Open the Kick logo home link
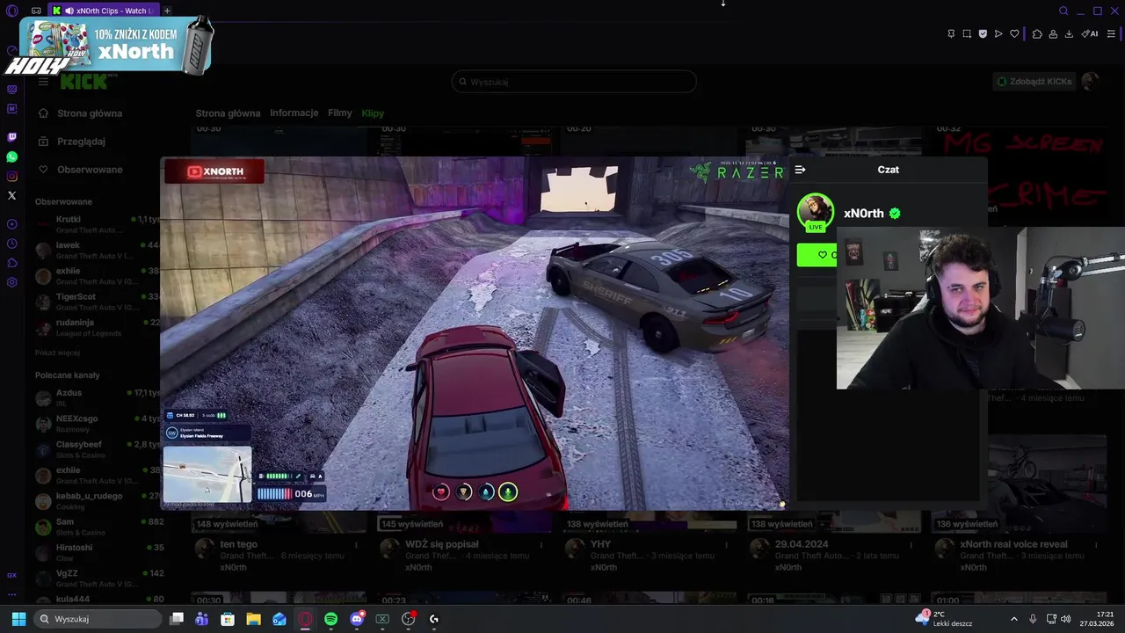Viewport: 1125px width, 633px height. tap(85, 82)
